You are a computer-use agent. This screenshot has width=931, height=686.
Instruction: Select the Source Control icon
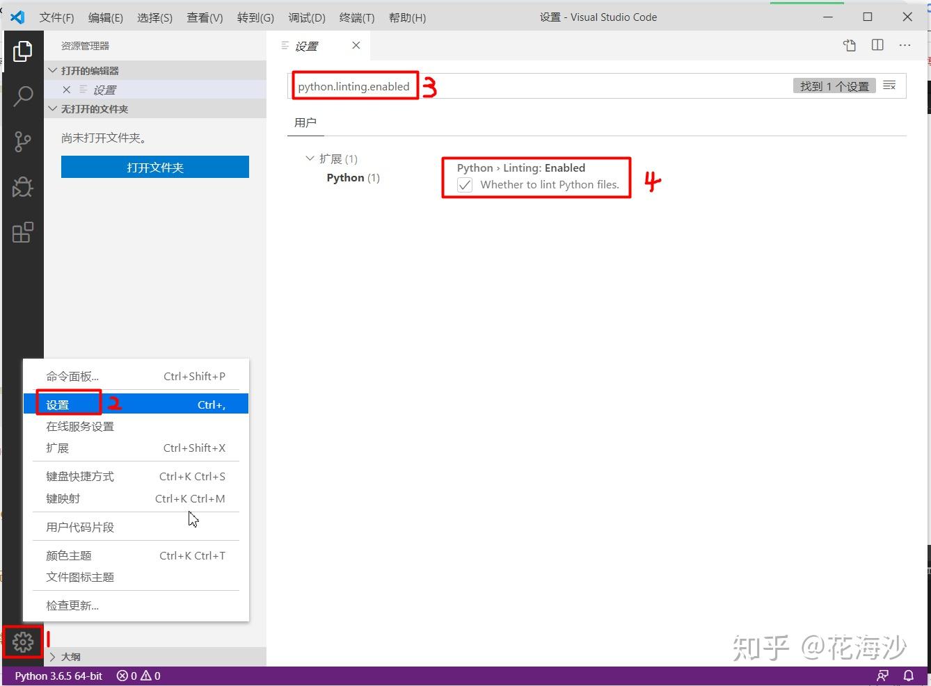tap(23, 141)
